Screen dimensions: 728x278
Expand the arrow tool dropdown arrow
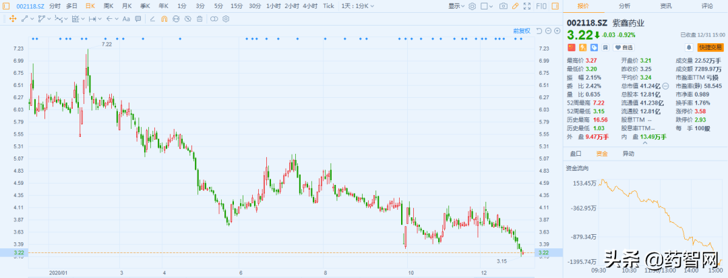coord(117,20)
